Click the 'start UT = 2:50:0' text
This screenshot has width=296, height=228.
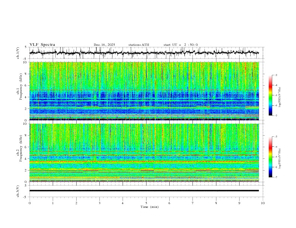point(181,45)
